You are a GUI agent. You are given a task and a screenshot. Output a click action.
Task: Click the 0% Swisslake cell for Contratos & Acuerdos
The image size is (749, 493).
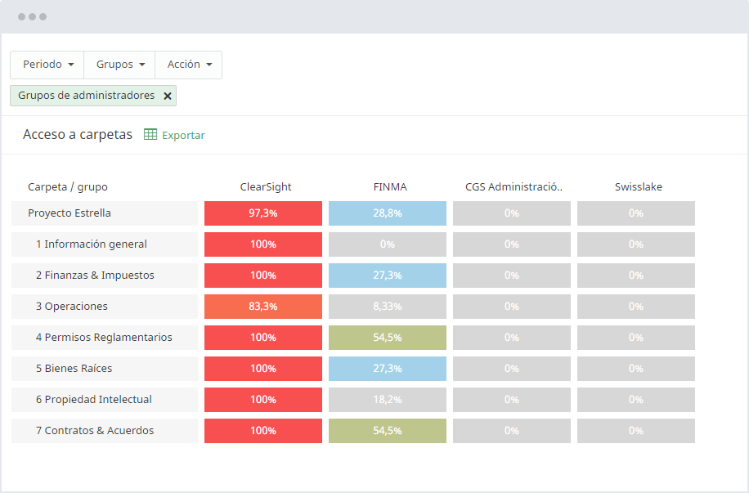point(636,430)
